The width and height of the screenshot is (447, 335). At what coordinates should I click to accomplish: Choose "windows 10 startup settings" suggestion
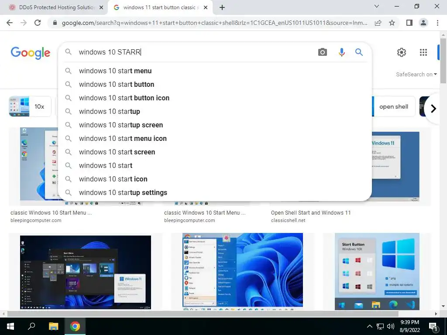coord(215,192)
